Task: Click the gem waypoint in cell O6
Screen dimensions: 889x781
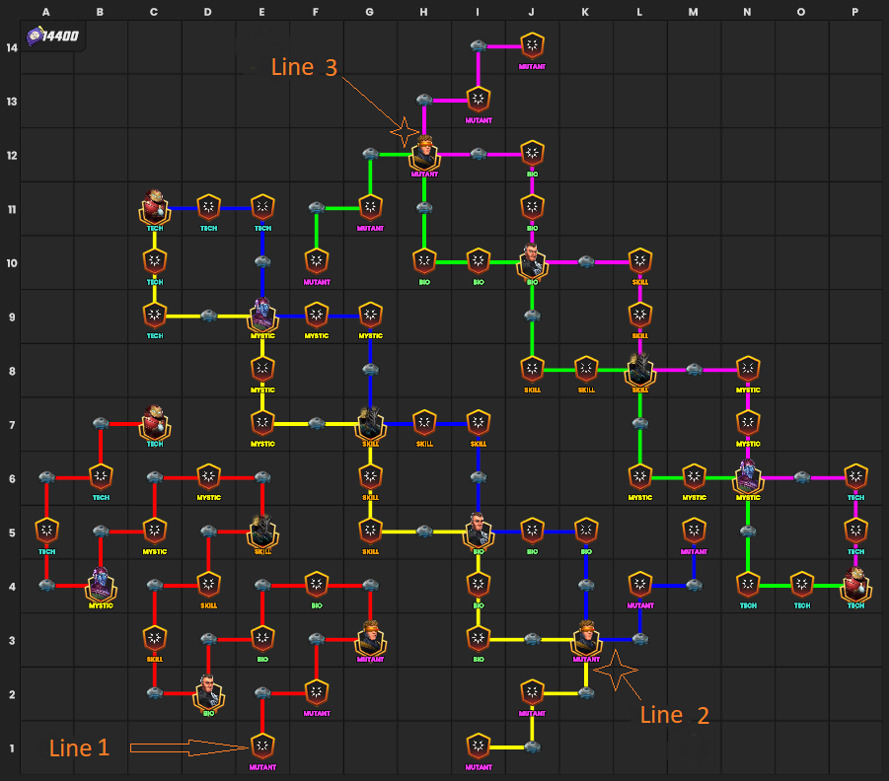Action: 801,476
